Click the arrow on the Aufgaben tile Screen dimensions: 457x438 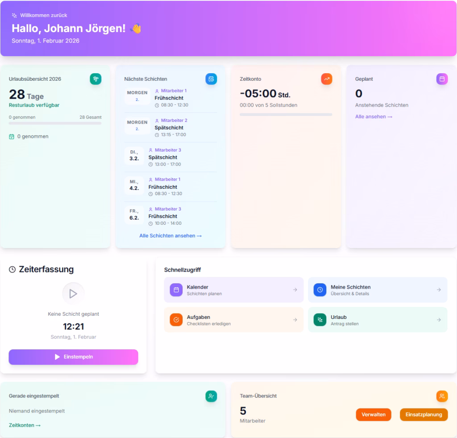295,320
